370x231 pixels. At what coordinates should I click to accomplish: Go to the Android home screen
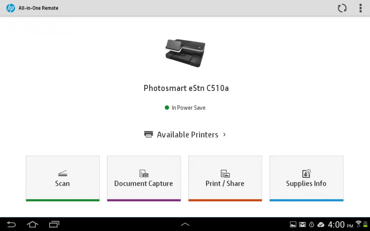(x=32, y=224)
